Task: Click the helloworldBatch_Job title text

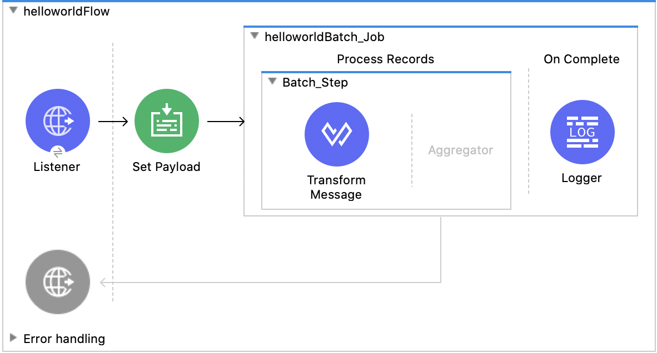Action: pyautogui.click(x=324, y=37)
